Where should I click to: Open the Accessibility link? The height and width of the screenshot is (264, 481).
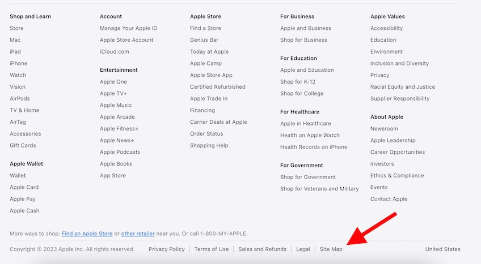386,28
